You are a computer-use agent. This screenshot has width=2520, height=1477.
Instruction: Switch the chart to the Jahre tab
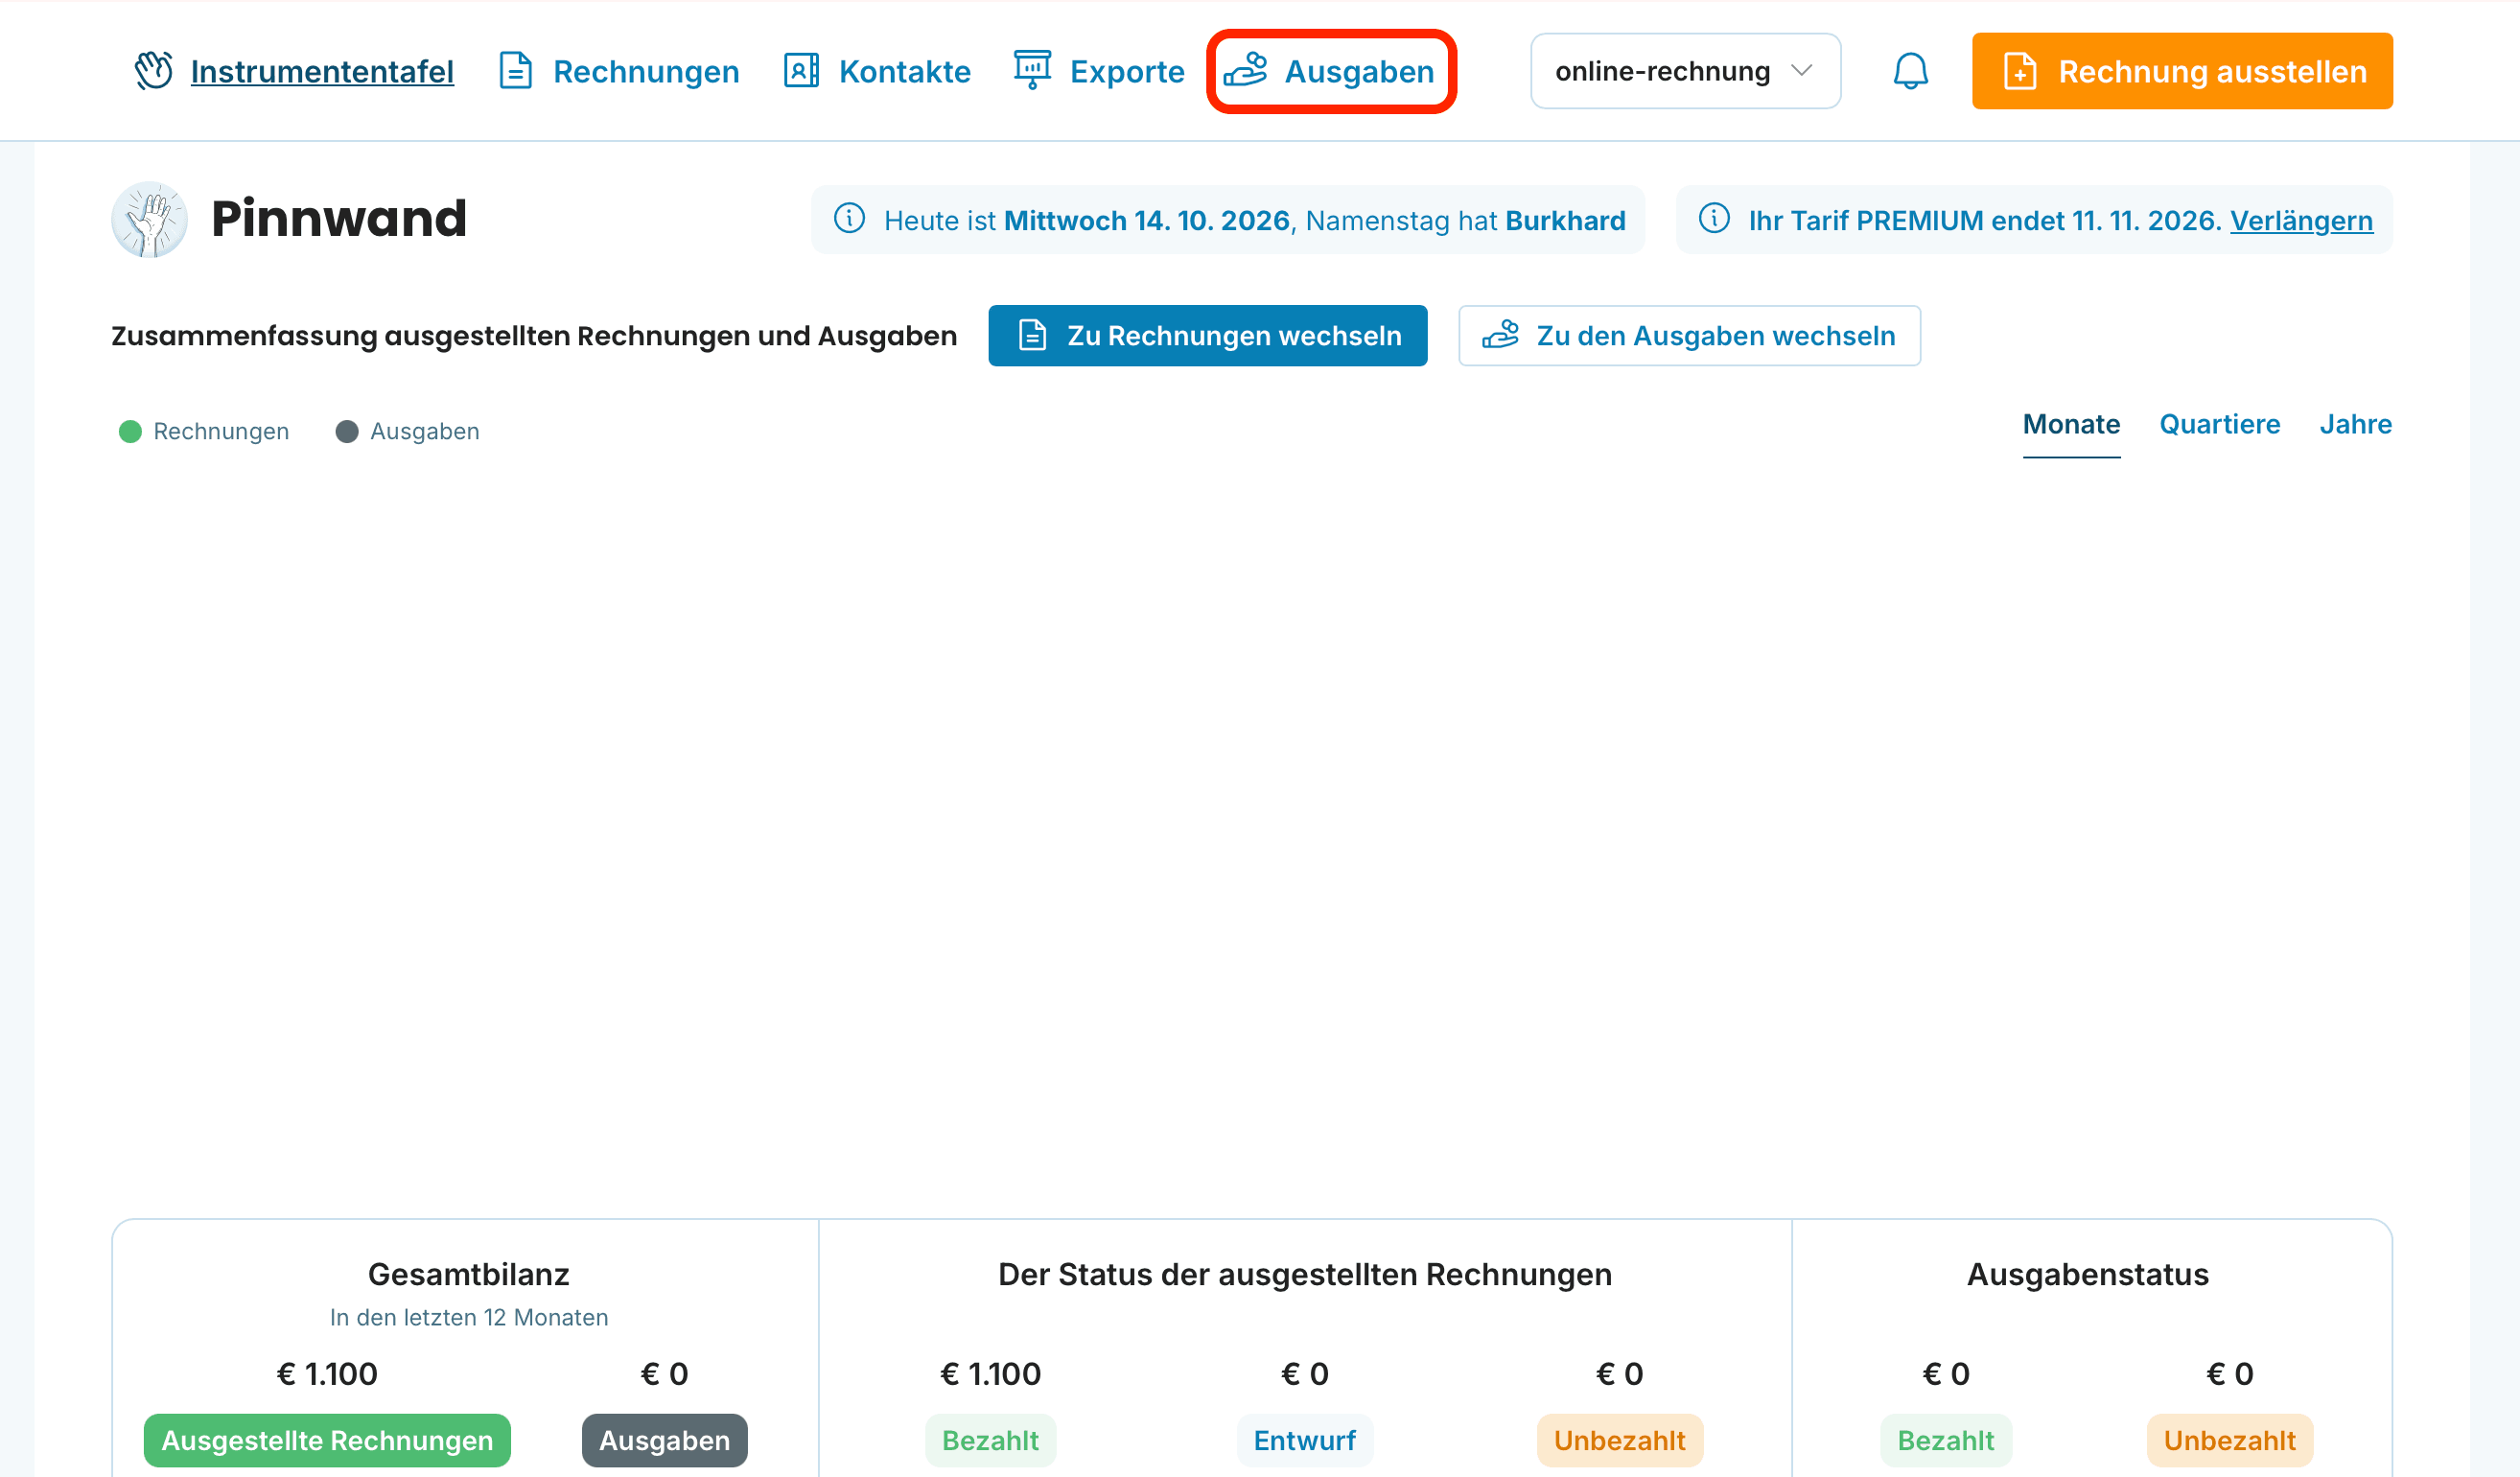pos(2355,425)
